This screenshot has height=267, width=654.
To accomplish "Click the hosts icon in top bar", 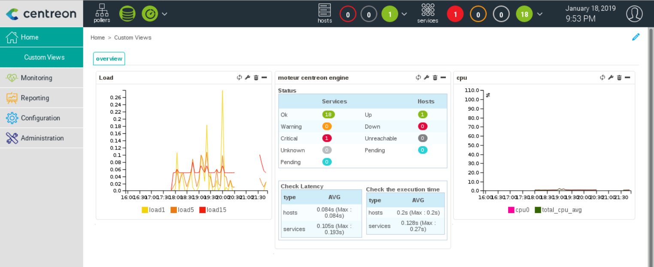I will click(x=324, y=13).
